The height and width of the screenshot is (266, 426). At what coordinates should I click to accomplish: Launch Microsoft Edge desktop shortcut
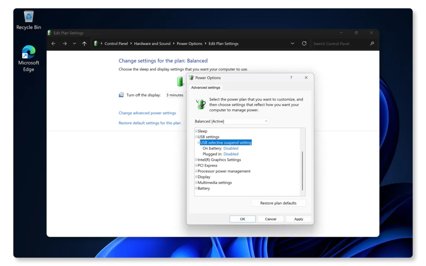pyautogui.click(x=29, y=58)
